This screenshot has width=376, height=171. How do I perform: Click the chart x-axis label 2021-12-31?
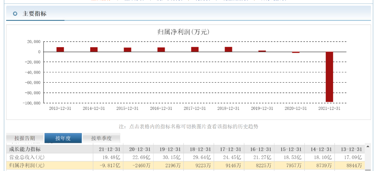click(329, 108)
